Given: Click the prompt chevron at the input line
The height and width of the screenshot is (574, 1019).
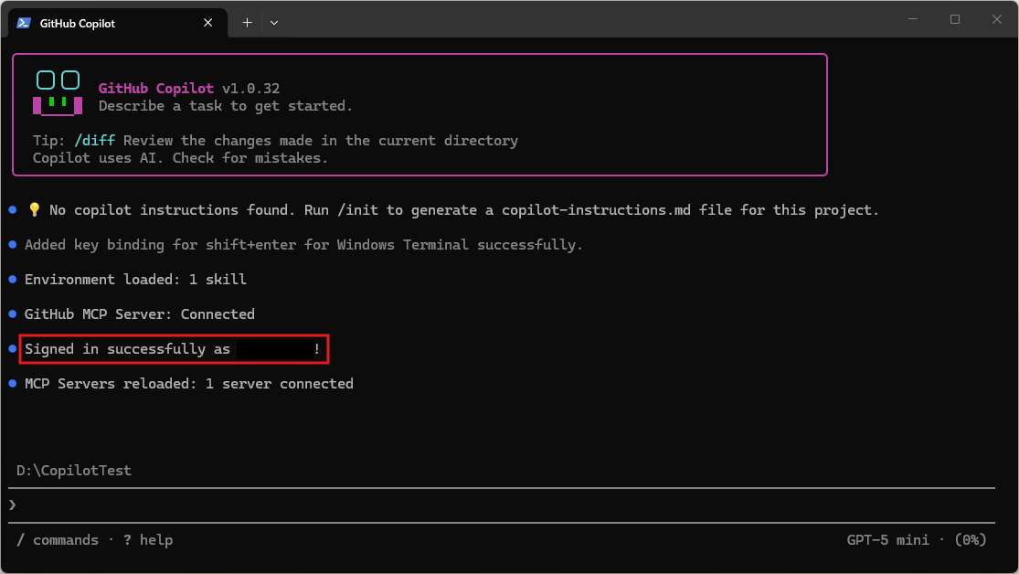Looking at the screenshot, I should tap(13, 505).
